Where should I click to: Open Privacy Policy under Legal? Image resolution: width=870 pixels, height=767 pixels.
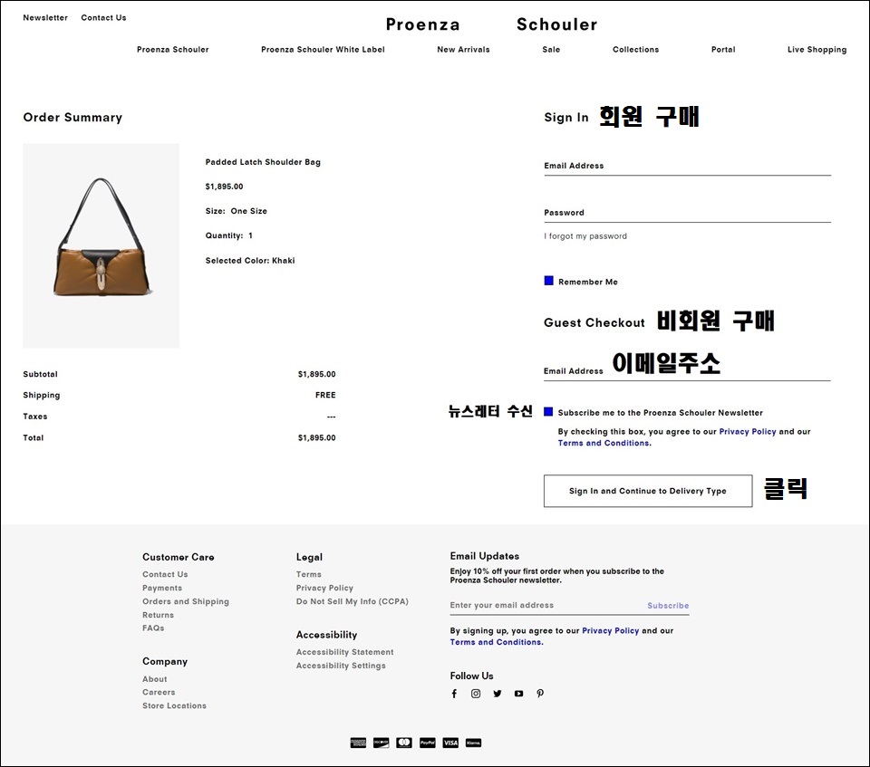pos(324,588)
